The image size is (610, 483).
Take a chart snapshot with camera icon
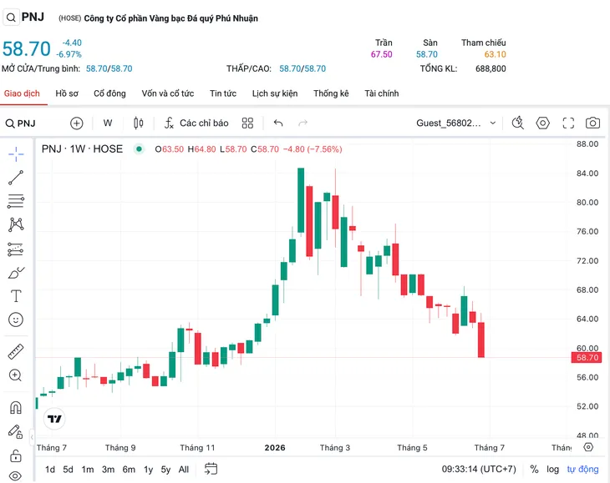592,123
